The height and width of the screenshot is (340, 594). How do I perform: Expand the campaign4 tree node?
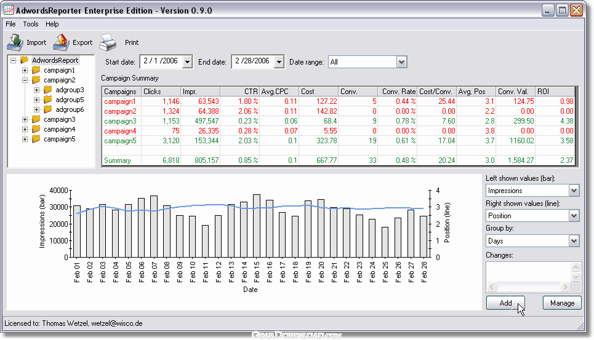[x=25, y=129]
